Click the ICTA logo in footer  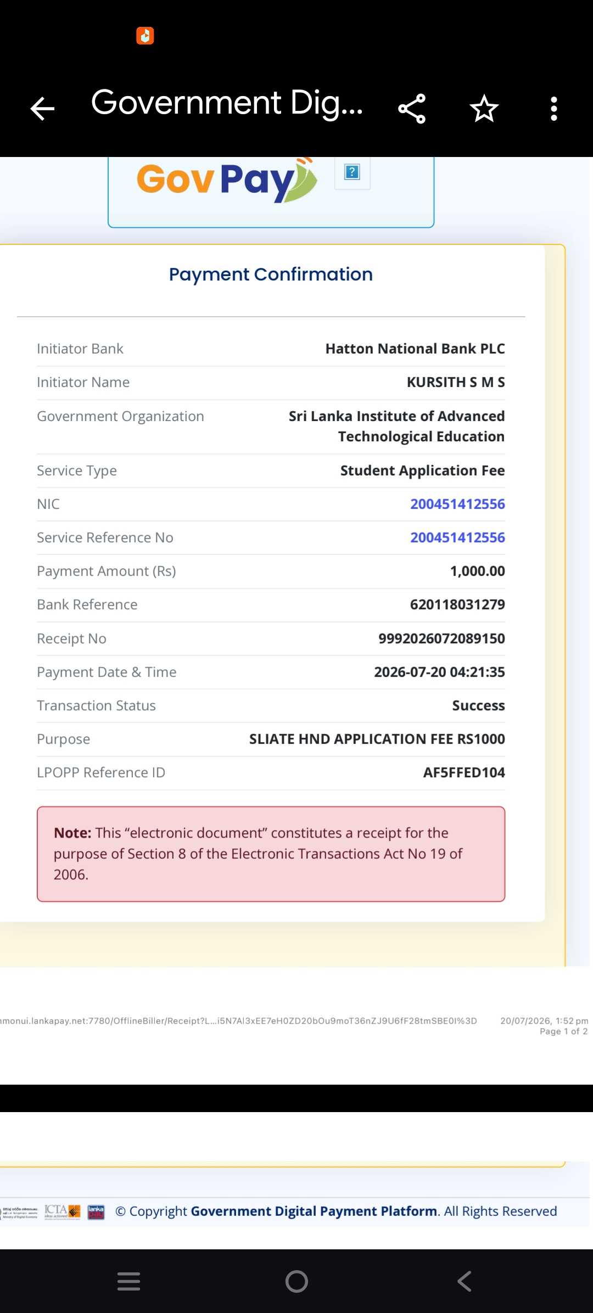(63, 1211)
